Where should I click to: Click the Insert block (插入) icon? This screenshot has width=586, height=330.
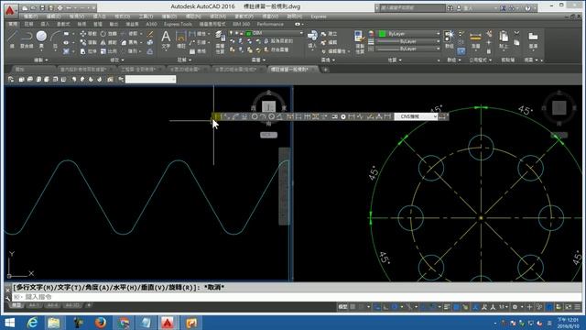pos(312,39)
